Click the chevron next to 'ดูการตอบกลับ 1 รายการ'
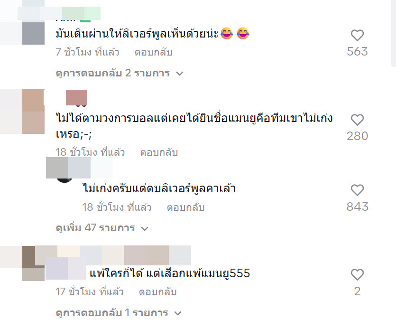 click(x=178, y=314)
